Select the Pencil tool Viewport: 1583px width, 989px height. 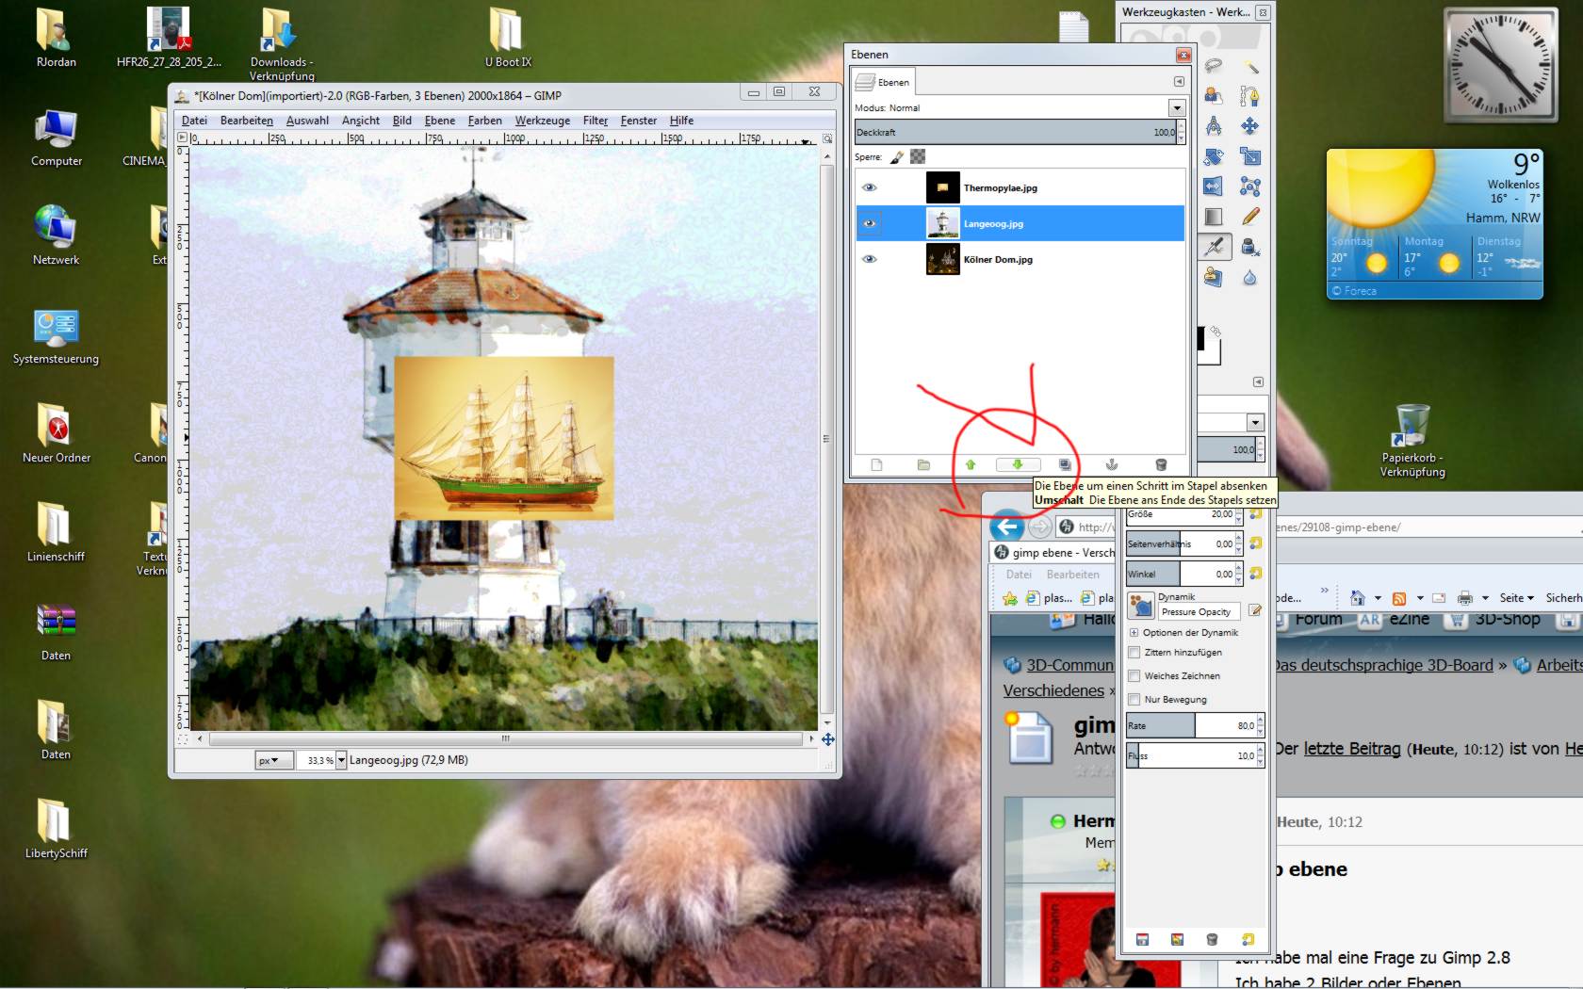(1250, 217)
